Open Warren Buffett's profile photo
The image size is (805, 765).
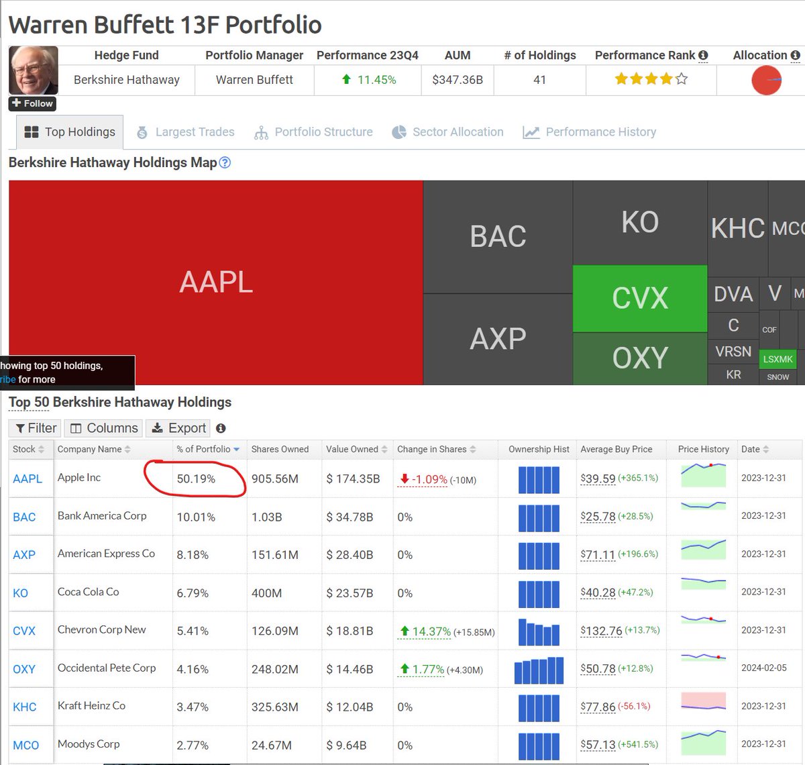pyautogui.click(x=34, y=70)
